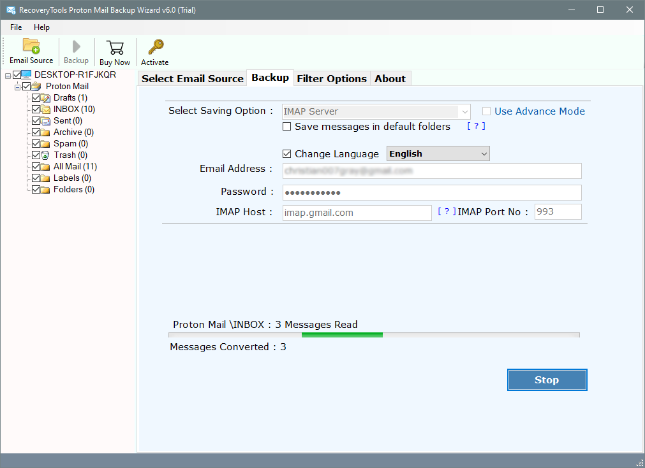645x468 pixels.
Task: Click the Password input field
Action: (432, 192)
